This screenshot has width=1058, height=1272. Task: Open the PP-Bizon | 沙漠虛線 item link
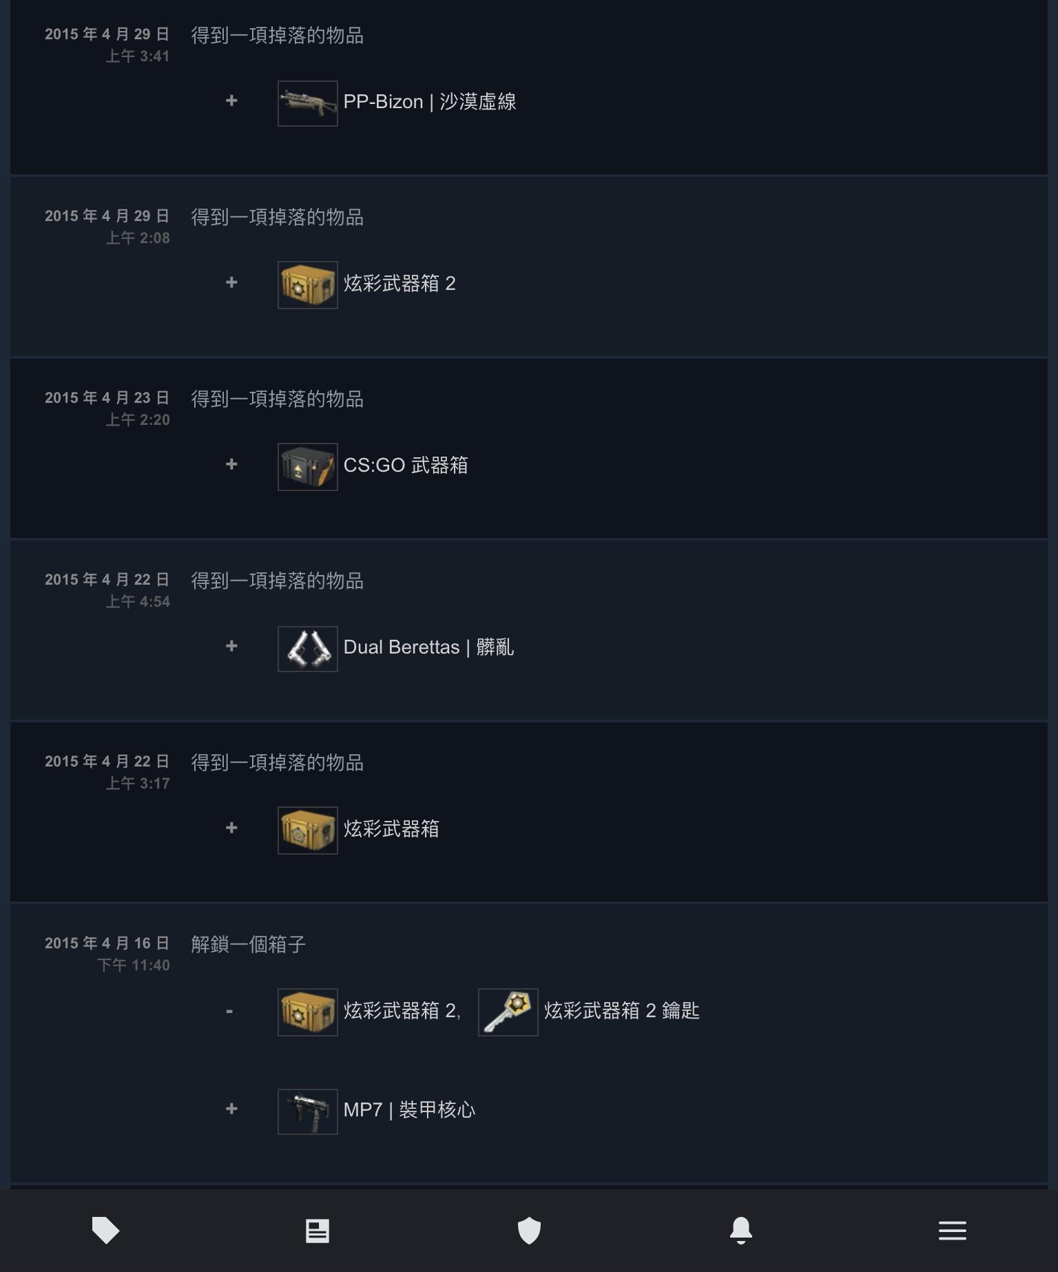point(429,102)
